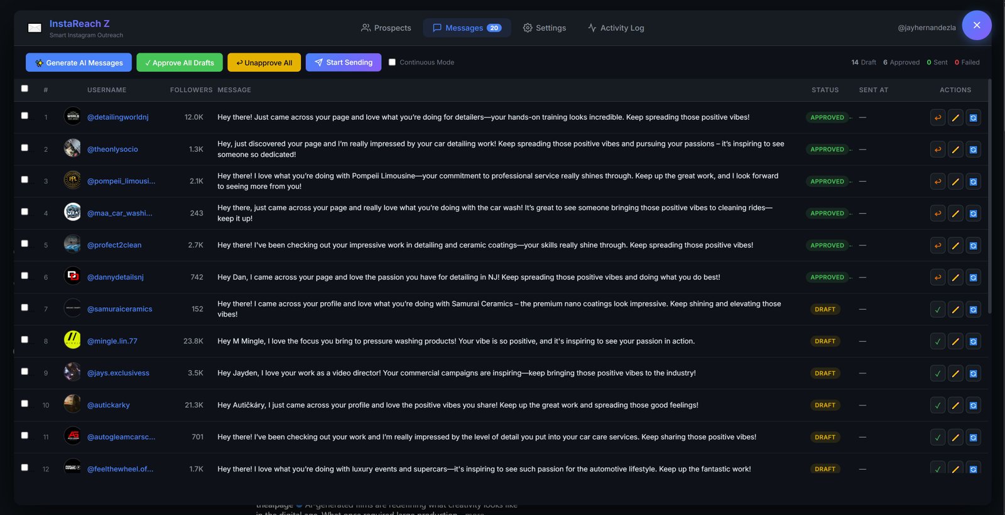Screen dimensions: 1005x515
Task: Open the Prospects tab
Action: pyautogui.click(x=386, y=28)
